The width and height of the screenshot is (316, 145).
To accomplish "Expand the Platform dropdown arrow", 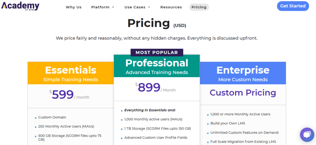I will pyautogui.click(x=113, y=7).
